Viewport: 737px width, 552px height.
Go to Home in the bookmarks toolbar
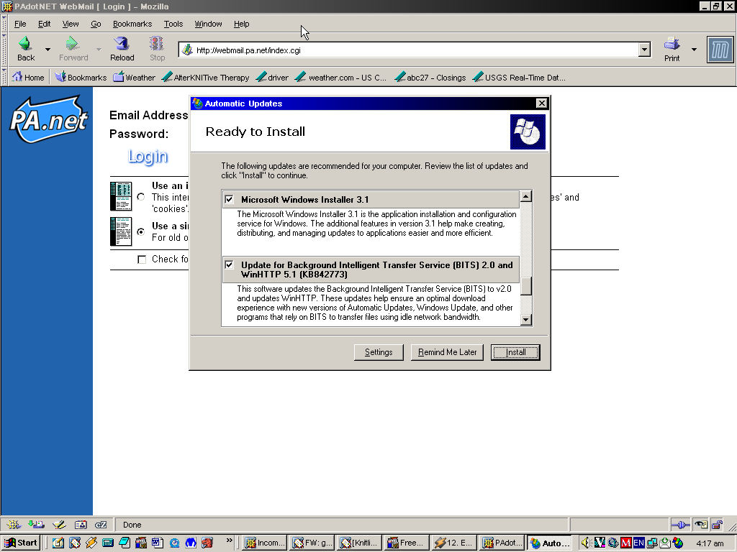click(x=28, y=78)
